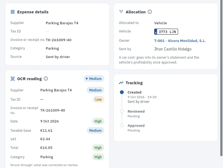Select OCR invoice number TK-261009-40
Viewport: 223px width, 168px height.
(52, 110)
